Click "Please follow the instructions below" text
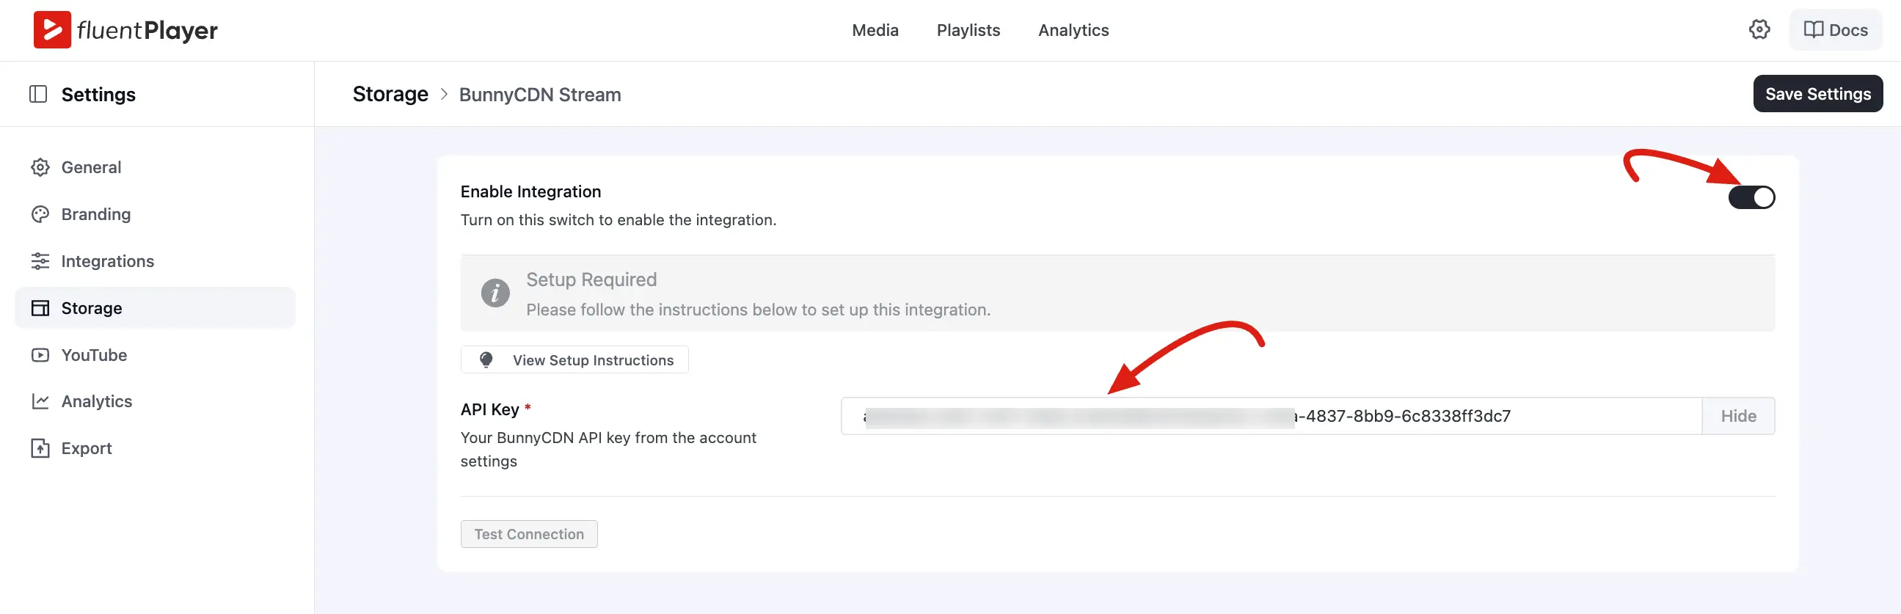The height and width of the screenshot is (614, 1901). coord(758,310)
